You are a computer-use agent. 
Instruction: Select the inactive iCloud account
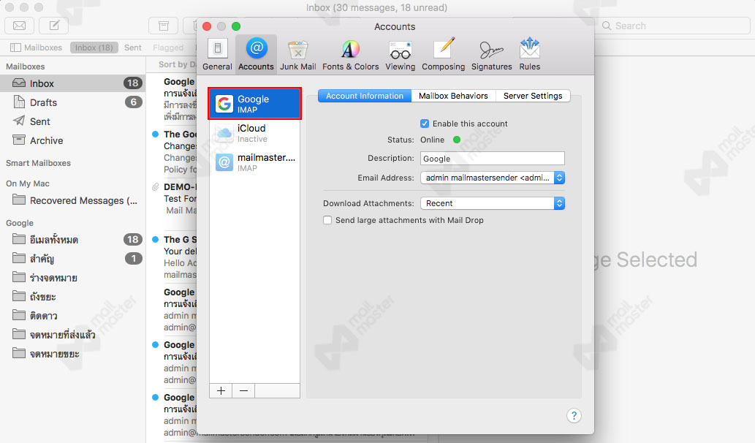(255, 133)
